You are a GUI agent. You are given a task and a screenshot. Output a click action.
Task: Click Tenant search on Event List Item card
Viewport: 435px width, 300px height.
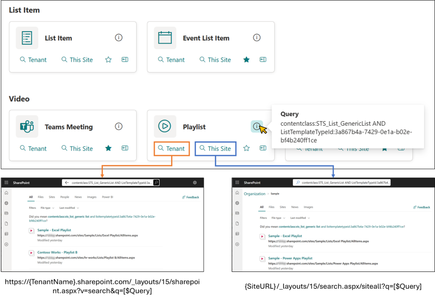click(x=171, y=60)
